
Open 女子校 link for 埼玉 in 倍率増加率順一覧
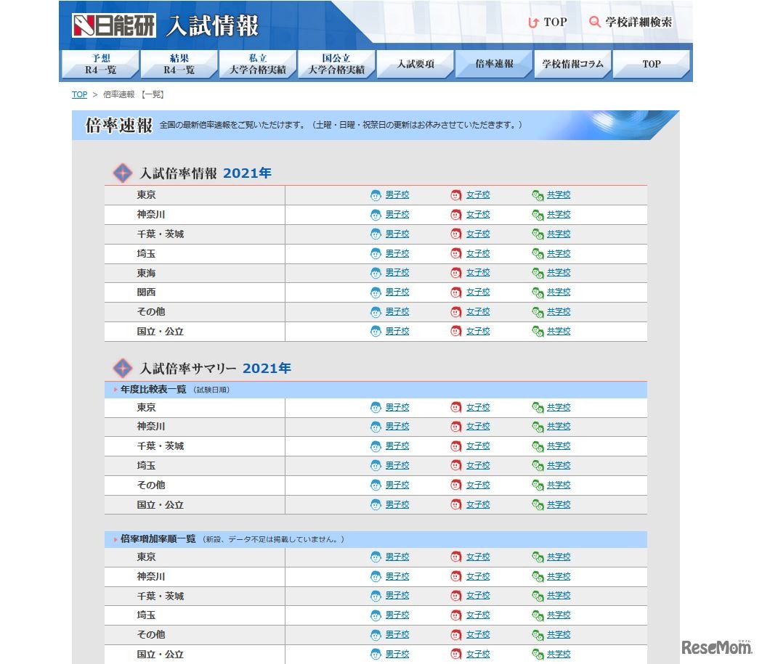478,615
